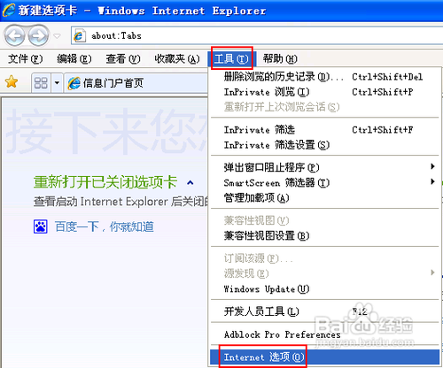Viewport: 443px width, 368px height.
Task: Open 百度一下，你就知道 link
Action: click(105, 227)
